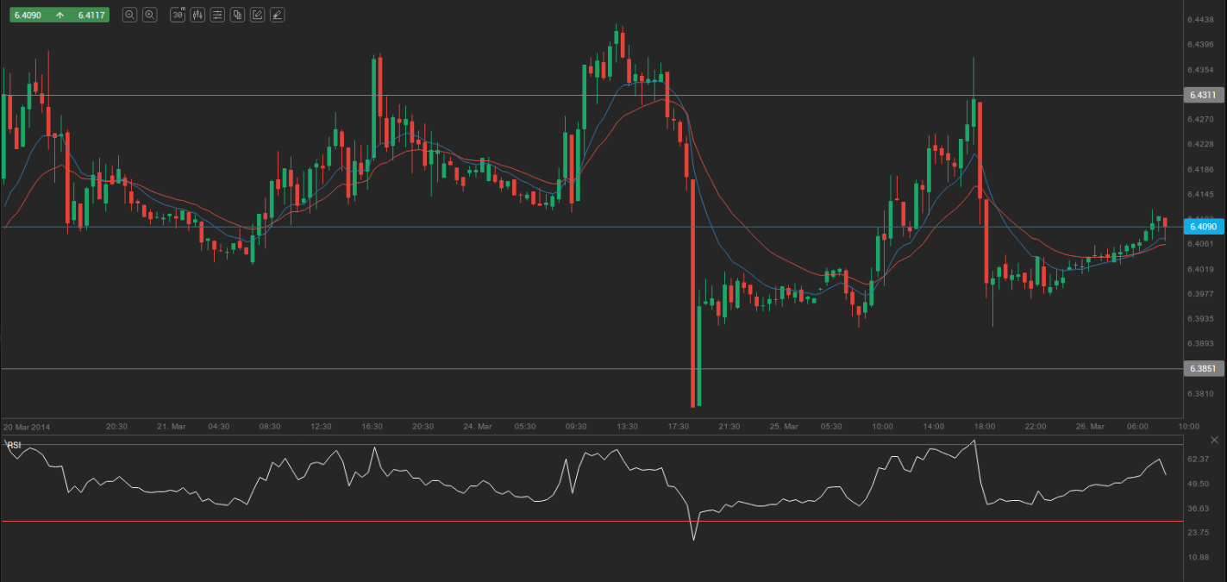Screen dimensions: 1227x582
Task: Click the 6.4438 tick on price axis
Action: (1201, 20)
